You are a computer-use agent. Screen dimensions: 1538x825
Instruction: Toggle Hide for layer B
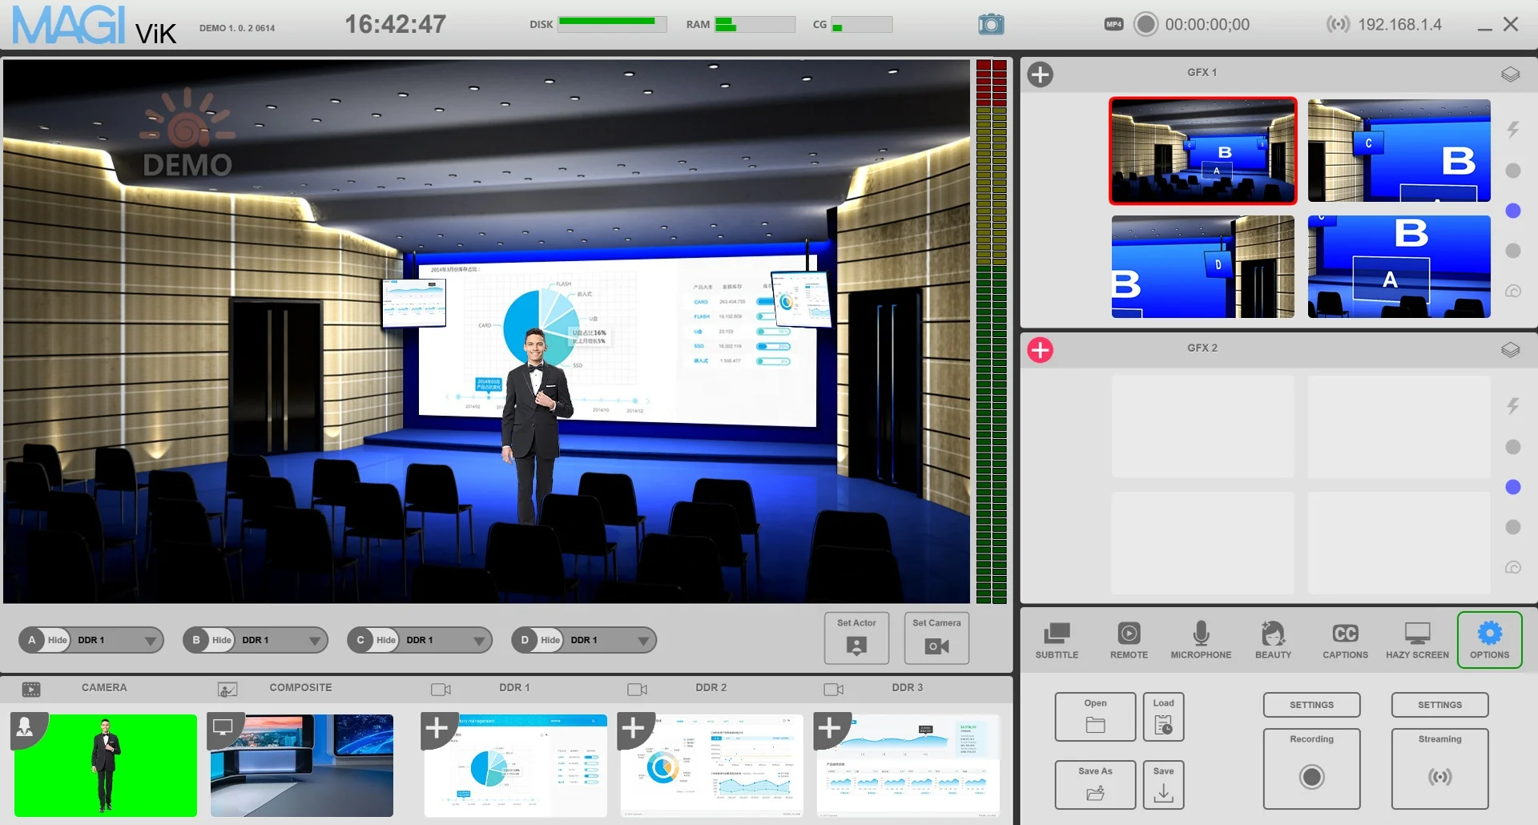[x=221, y=640]
